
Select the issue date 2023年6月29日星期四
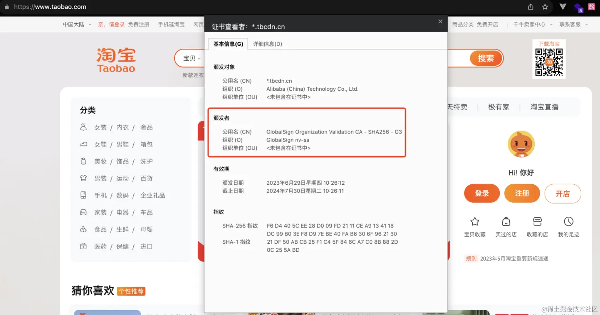(305, 183)
